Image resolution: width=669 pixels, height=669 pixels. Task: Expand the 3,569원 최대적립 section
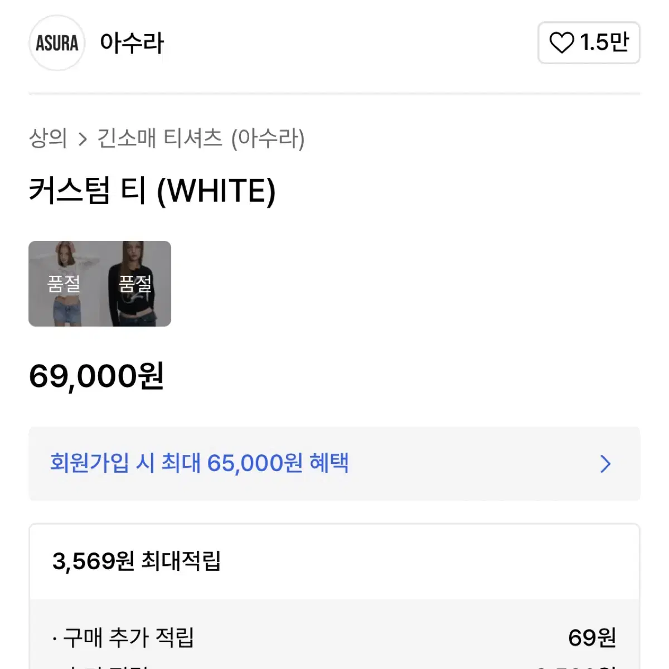tap(334, 561)
